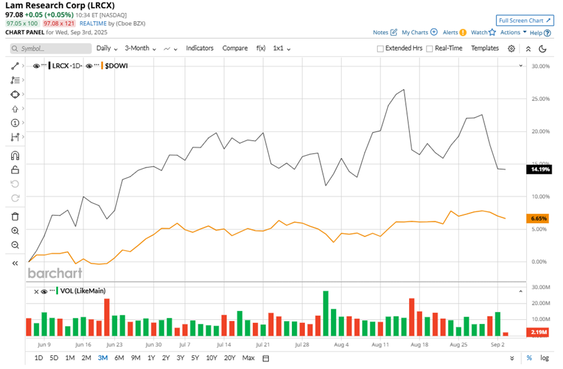Toggle percent scale mode
Viewport: 563px width, 369px height.
pos(529,358)
